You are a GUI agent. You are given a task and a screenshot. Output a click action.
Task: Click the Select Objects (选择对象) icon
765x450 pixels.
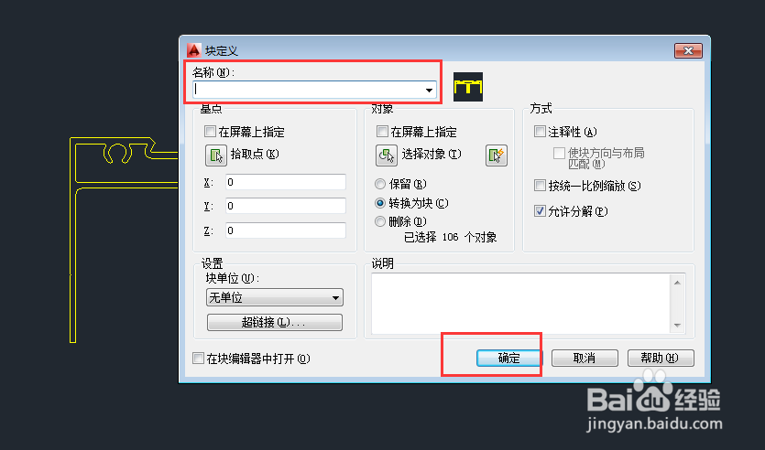(x=387, y=155)
